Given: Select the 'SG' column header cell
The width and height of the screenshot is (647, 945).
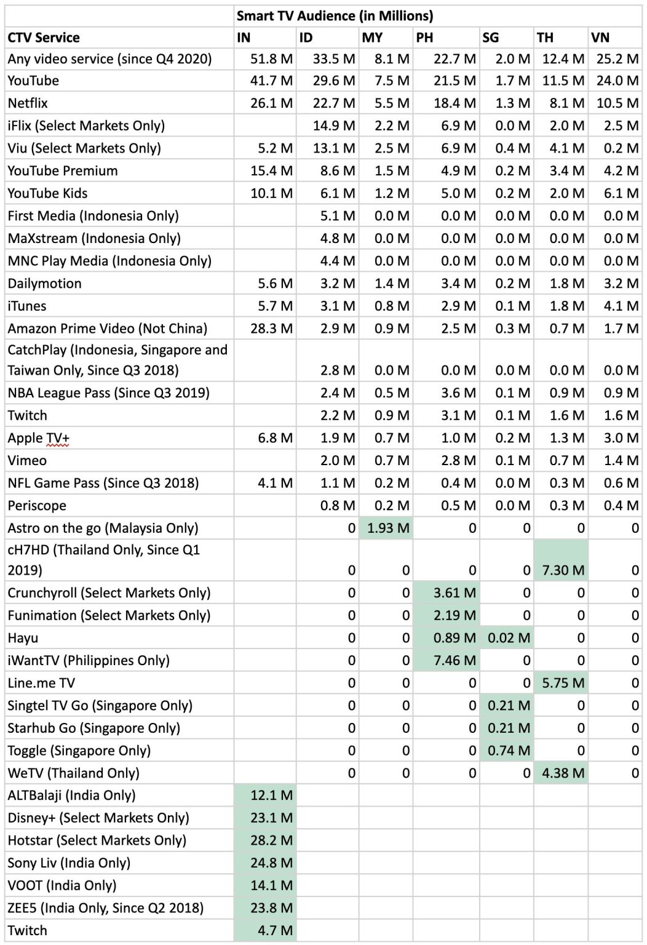Looking at the screenshot, I should [506, 38].
